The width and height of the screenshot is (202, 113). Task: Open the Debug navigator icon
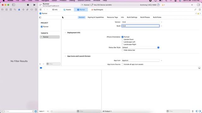click(x=27, y=10)
